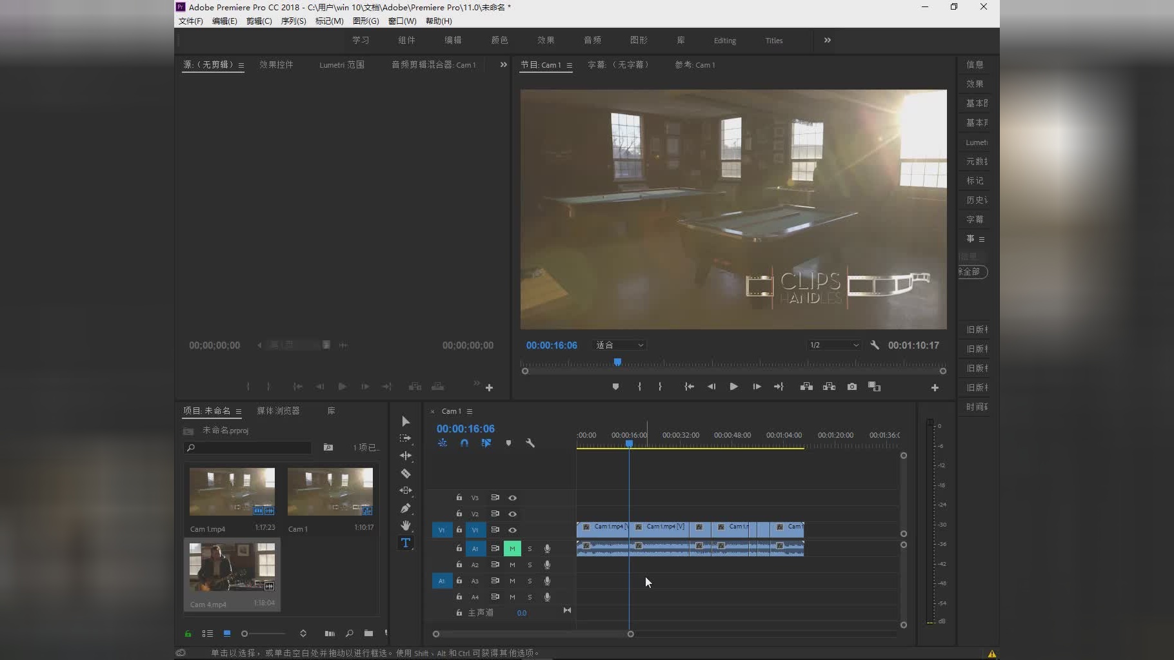This screenshot has height=660, width=1174.
Task: Solo track A2
Action: click(x=530, y=565)
